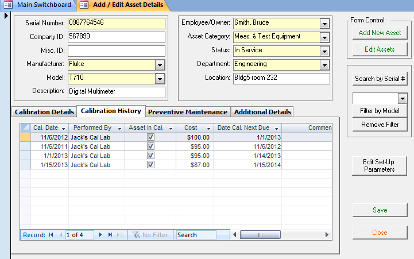
Task: Select all rows via datasheet corner box
Action: click(25, 128)
